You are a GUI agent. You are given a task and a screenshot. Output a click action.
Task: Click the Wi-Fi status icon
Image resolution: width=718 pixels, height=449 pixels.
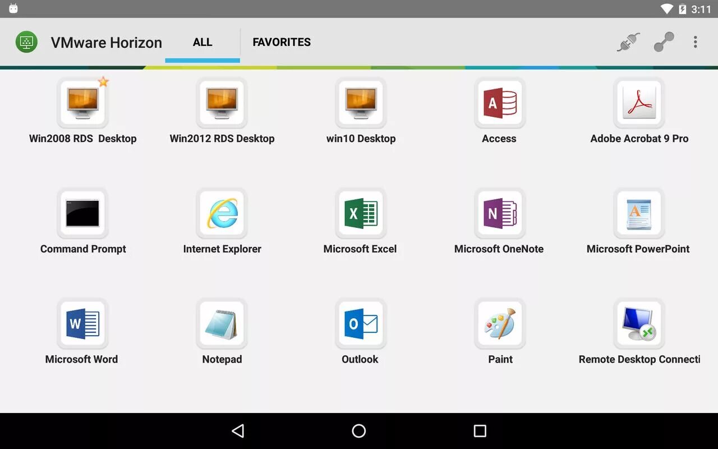point(667,9)
